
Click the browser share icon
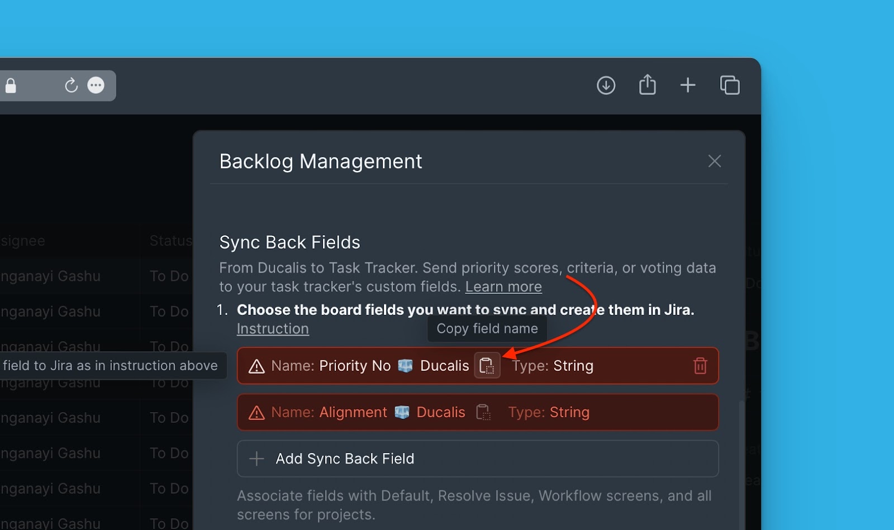(647, 85)
